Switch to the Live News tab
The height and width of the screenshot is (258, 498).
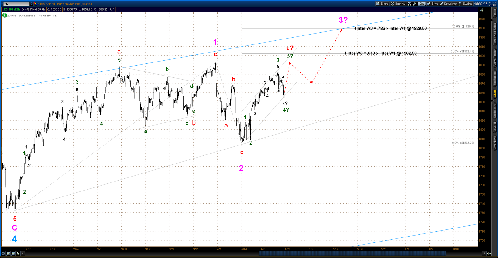pyautogui.click(x=495, y=143)
